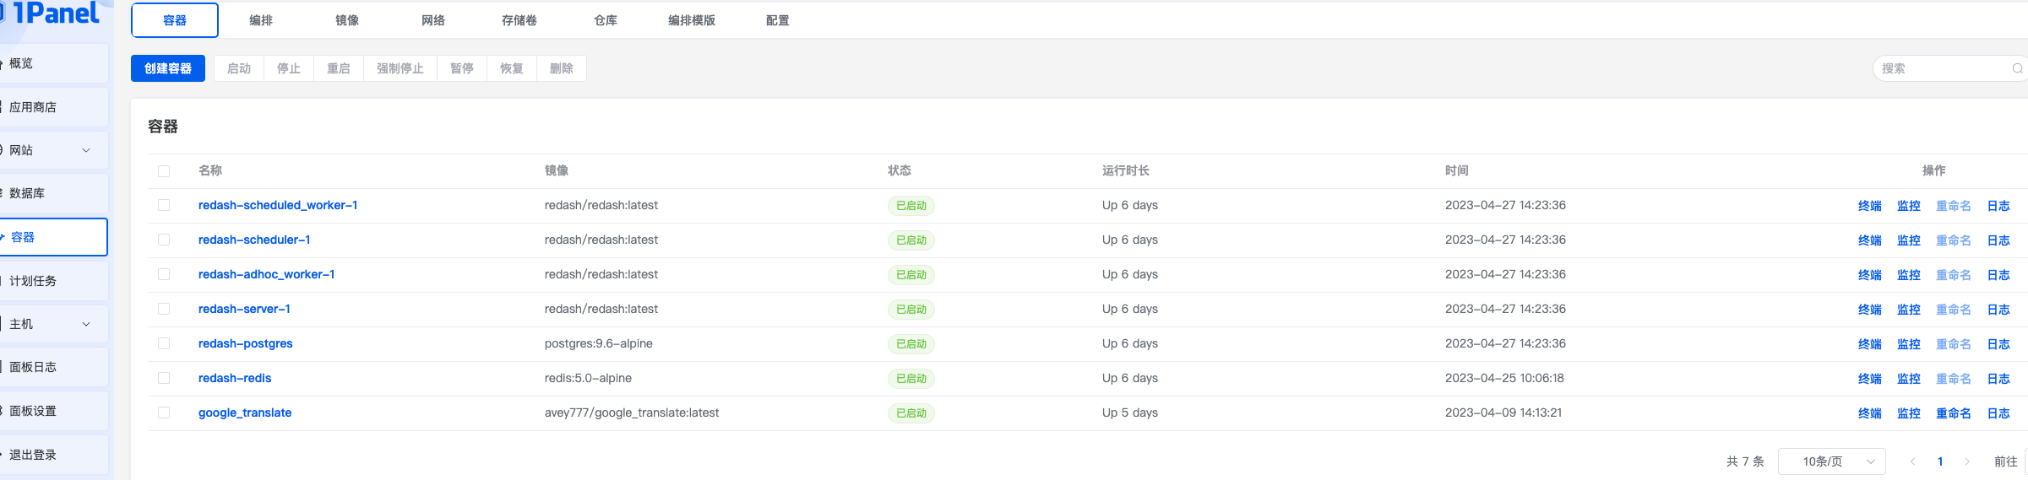The image size is (2028, 480).
Task: Check the google_translate row checkbox
Action: click(x=164, y=413)
